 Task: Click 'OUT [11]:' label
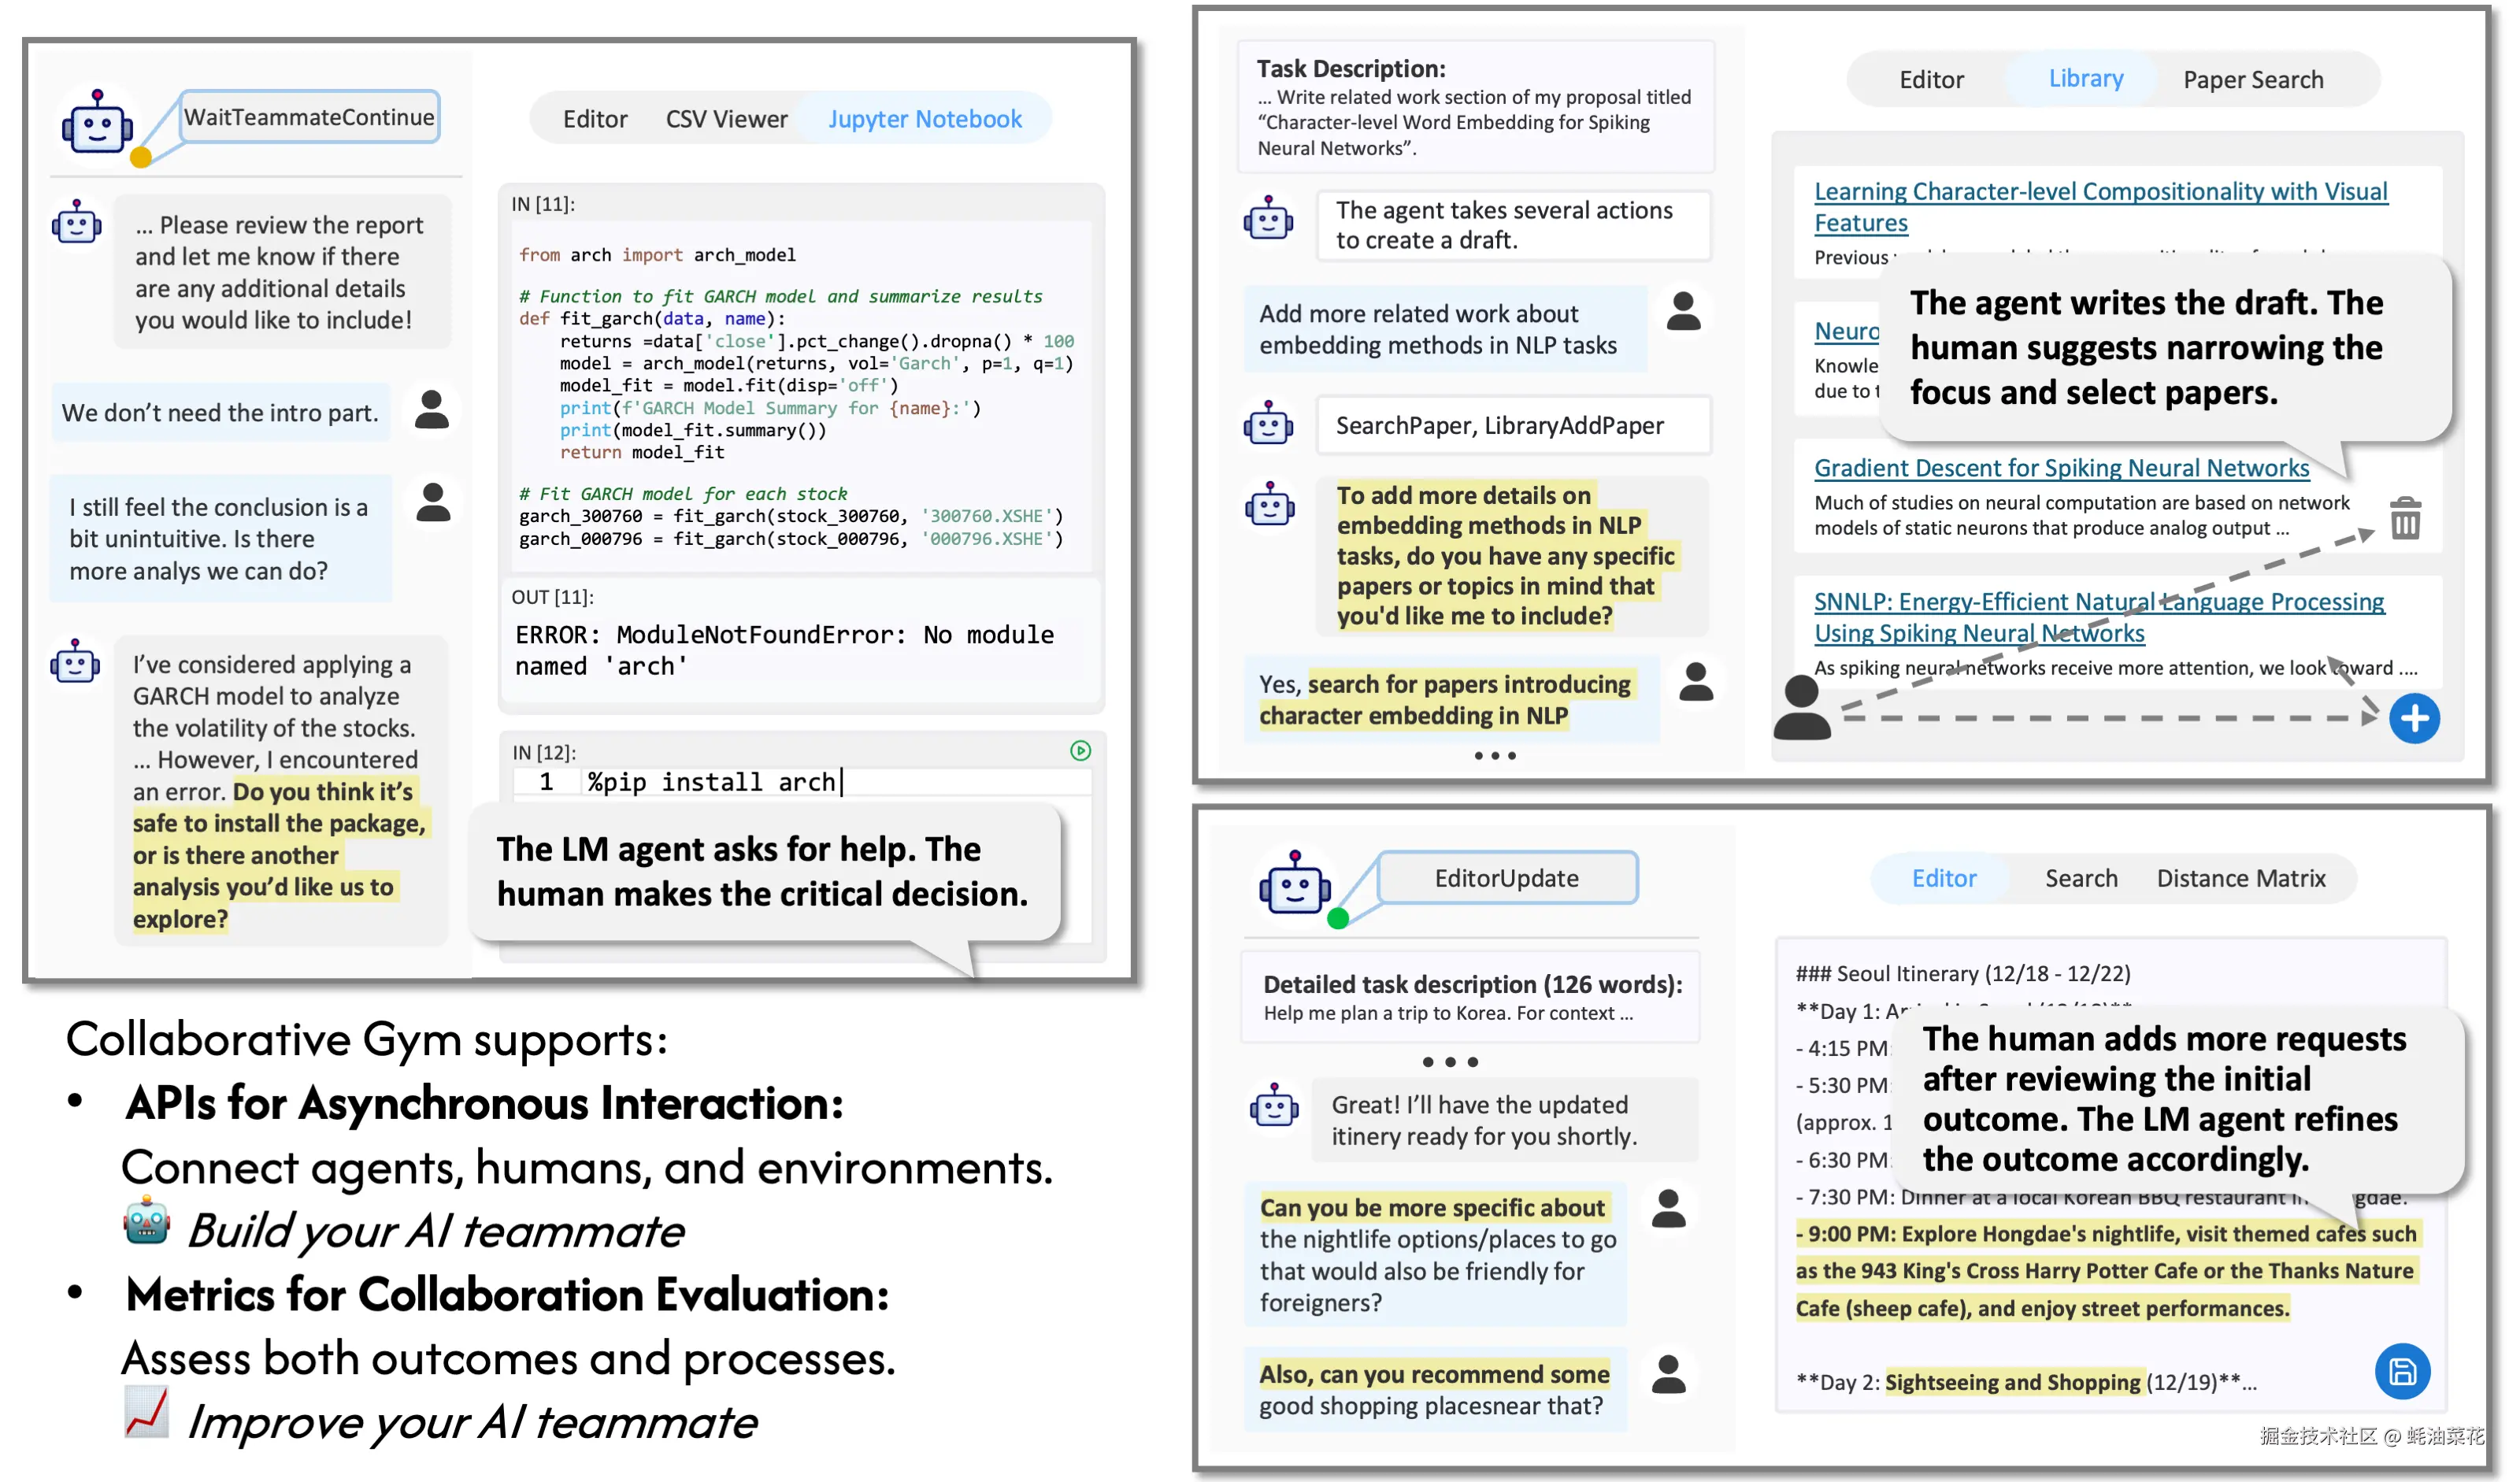click(x=552, y=597)
